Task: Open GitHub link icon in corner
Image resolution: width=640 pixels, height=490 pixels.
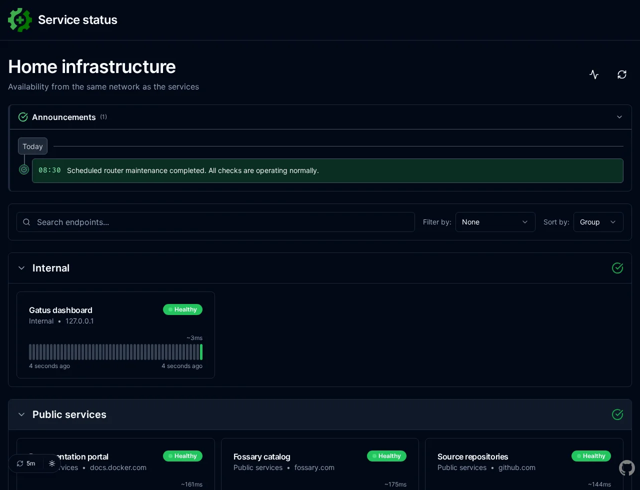Action: coord(627,468)
